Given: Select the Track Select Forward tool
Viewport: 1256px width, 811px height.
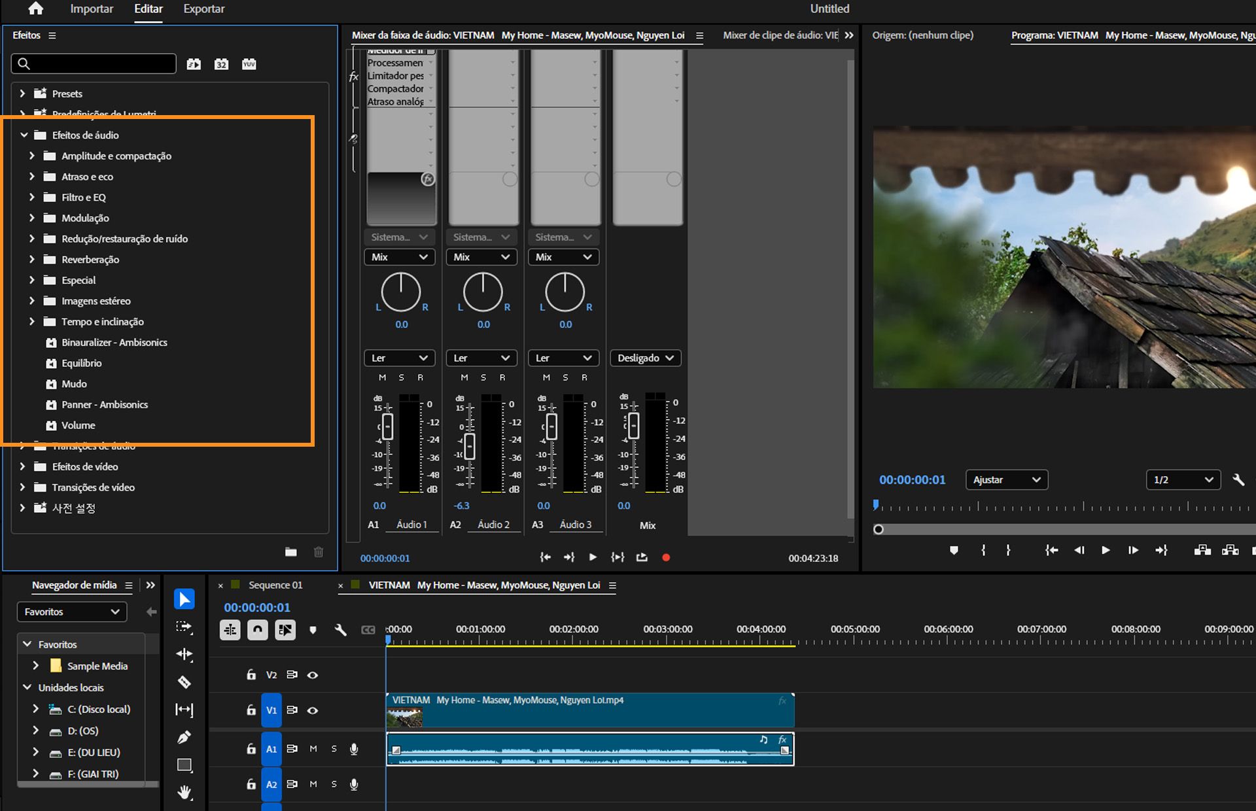Looking at the screenshot, I should [184, 627].
